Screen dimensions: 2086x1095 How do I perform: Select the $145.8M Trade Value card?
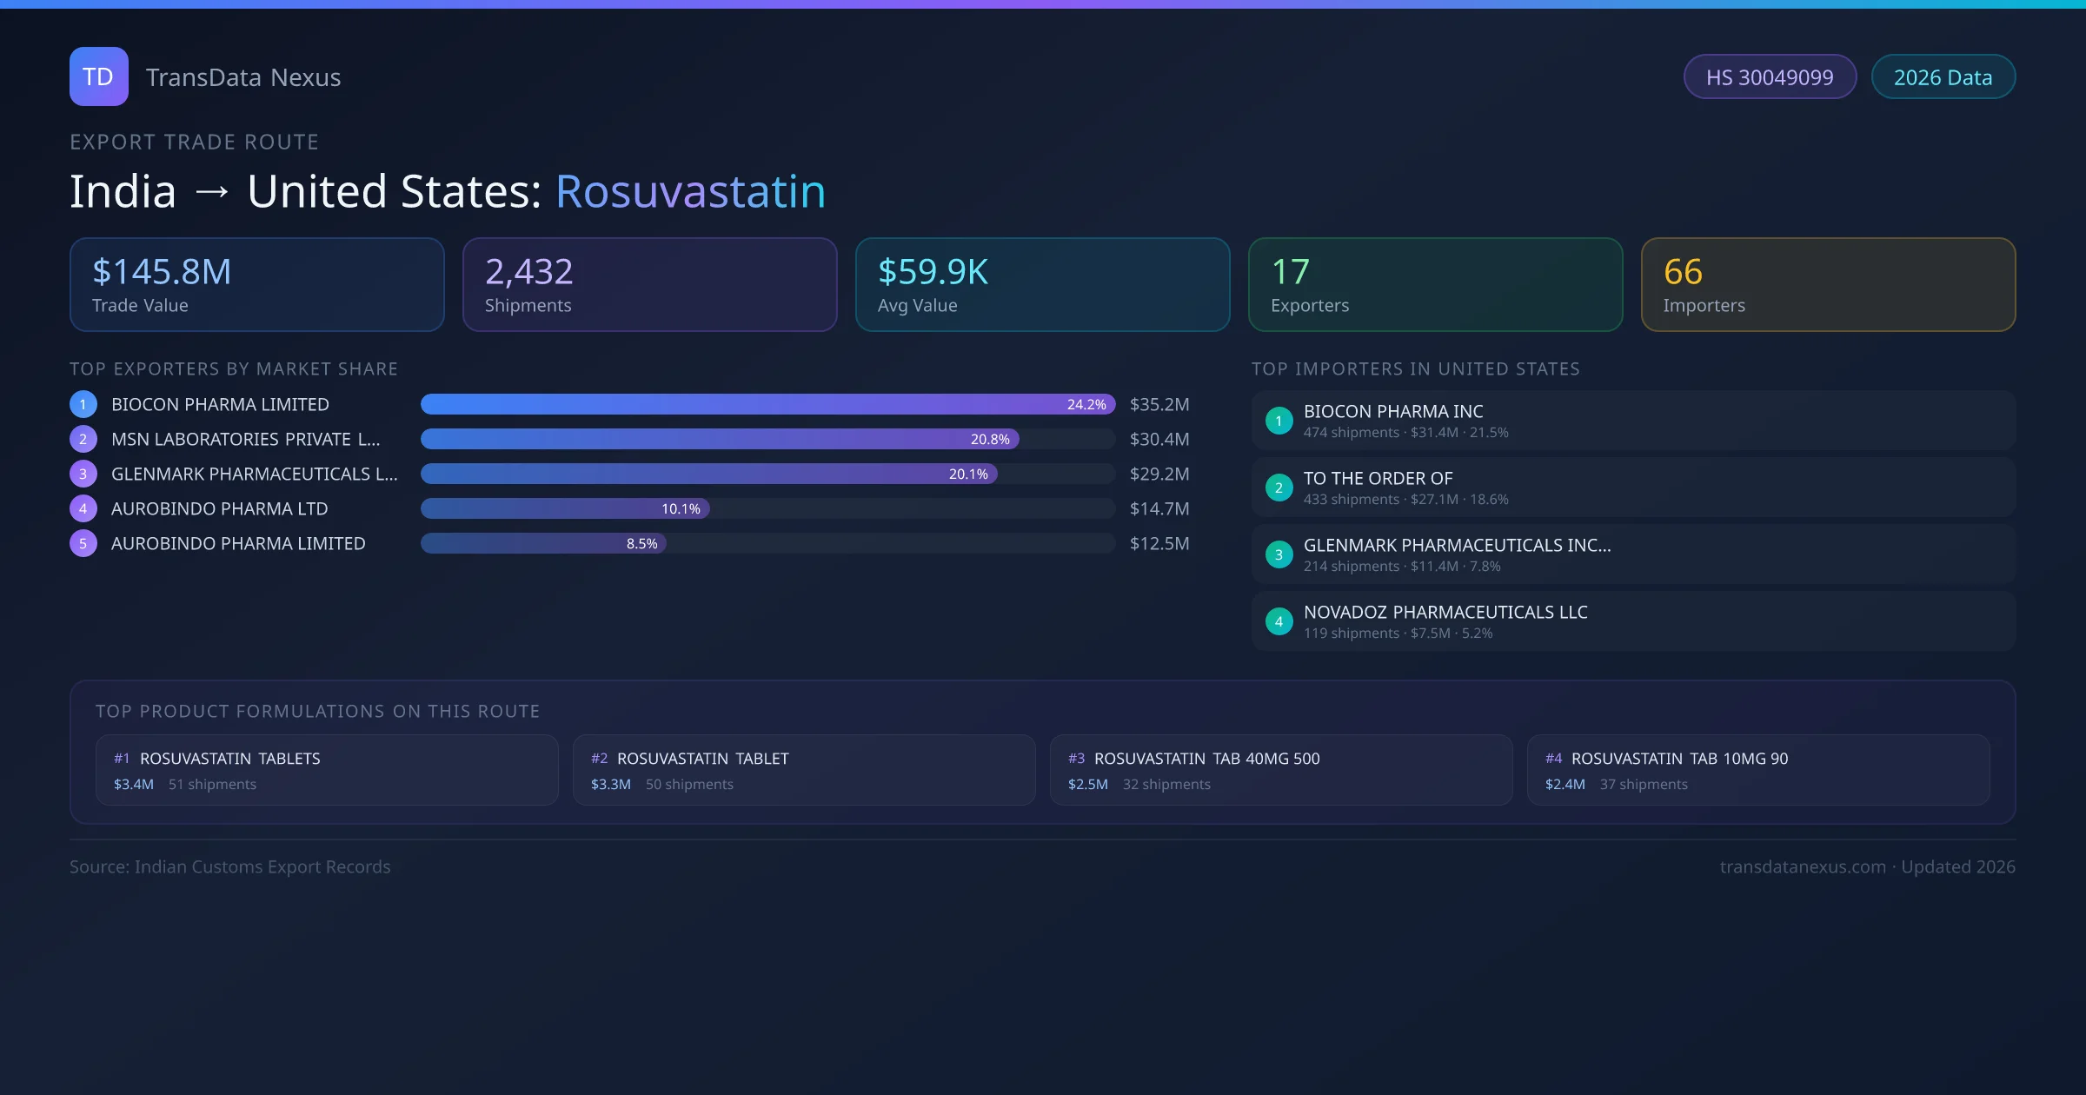[x=256, y=285]
